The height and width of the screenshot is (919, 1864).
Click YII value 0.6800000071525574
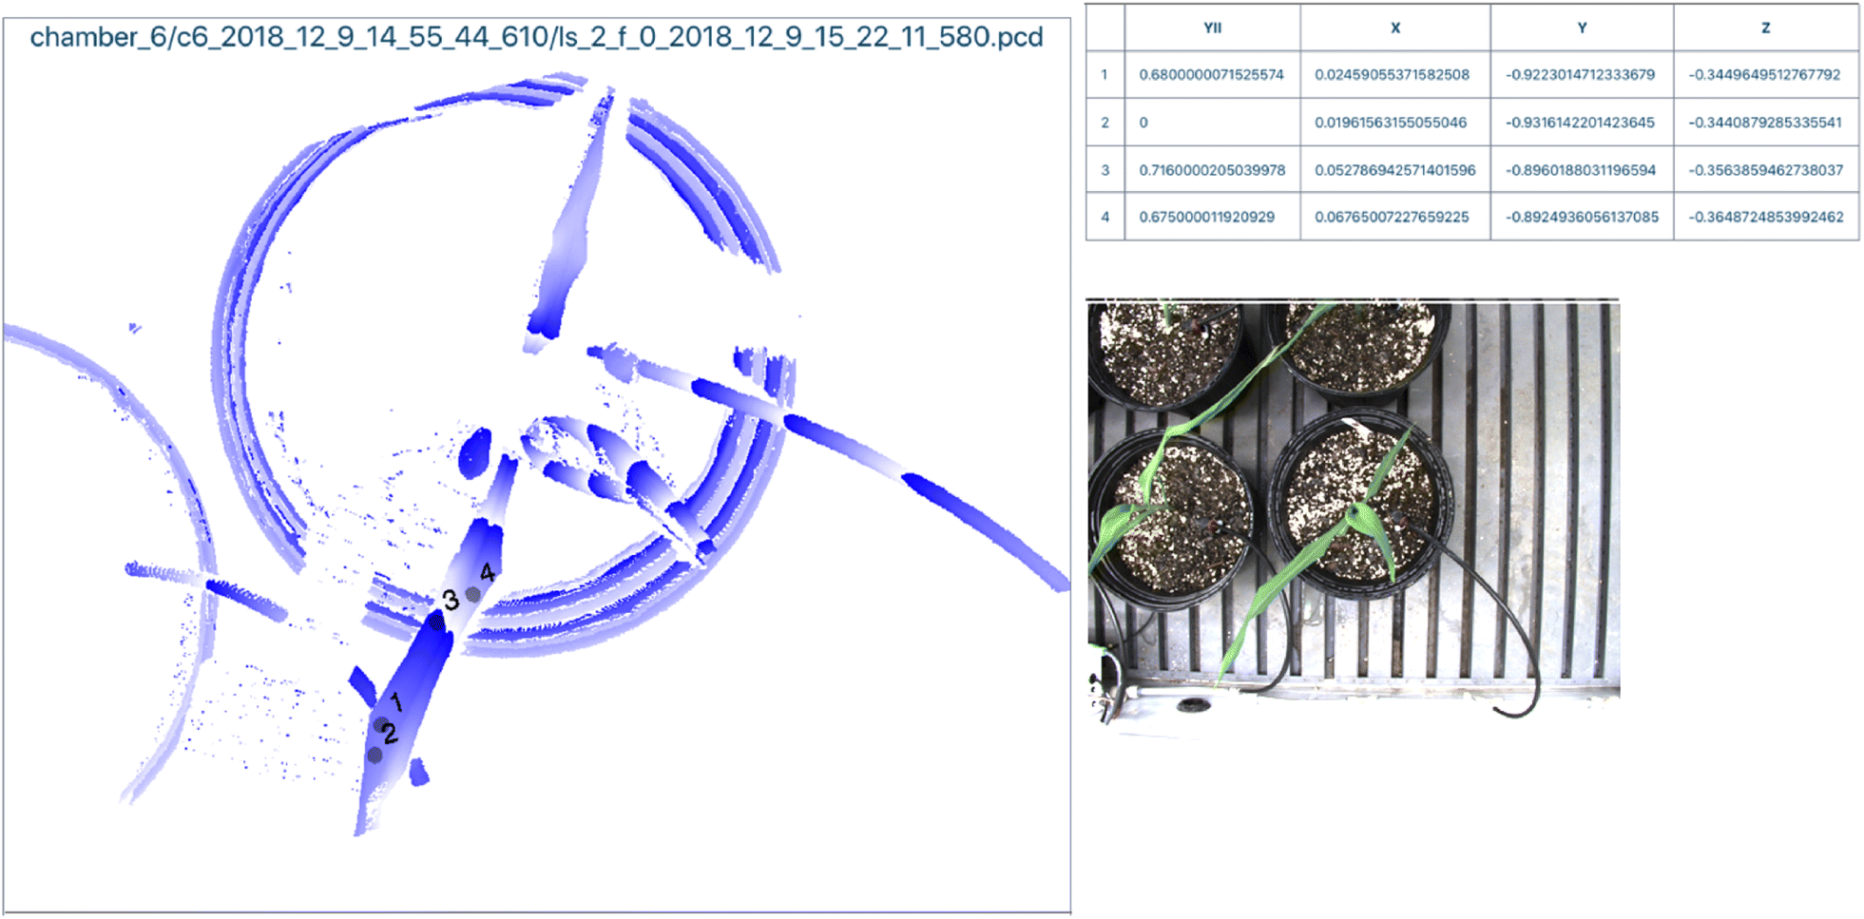(x=1211, y=74)
